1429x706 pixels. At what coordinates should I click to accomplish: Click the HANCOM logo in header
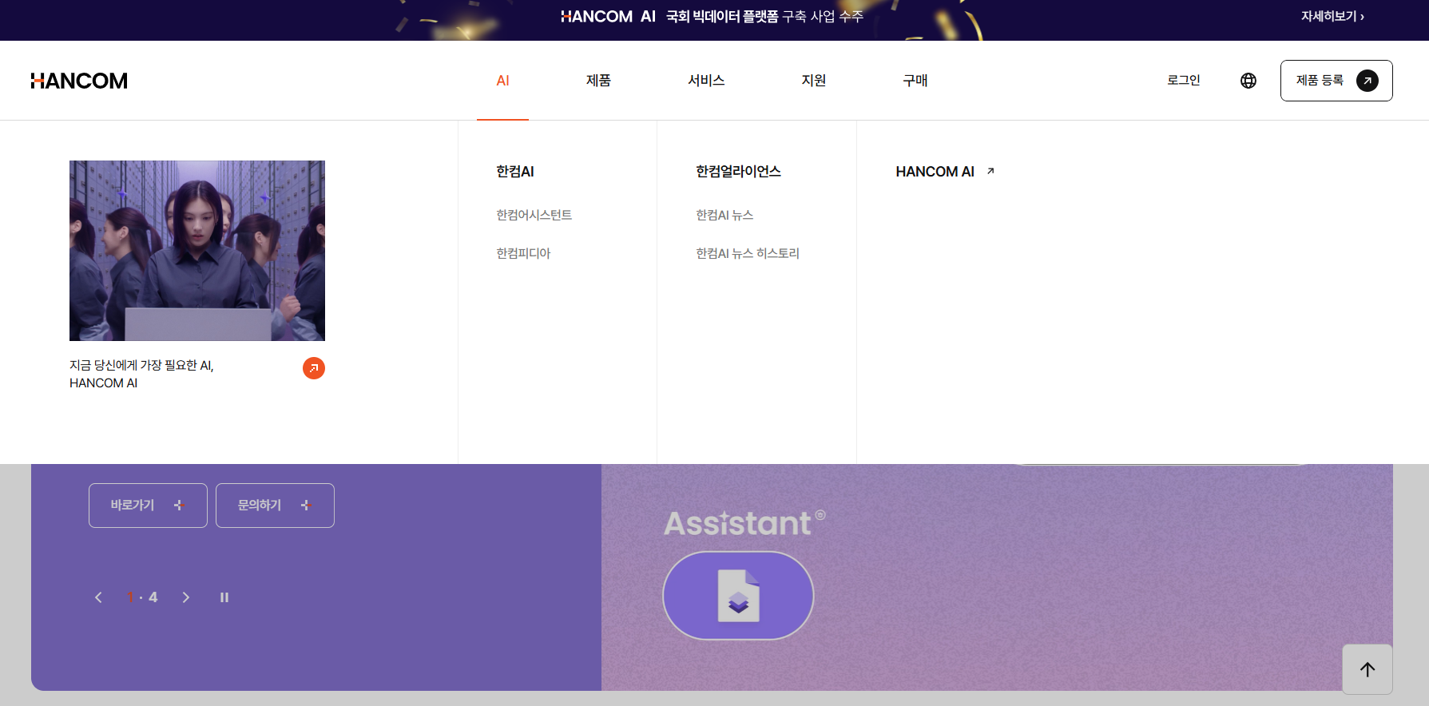[79, 81]
